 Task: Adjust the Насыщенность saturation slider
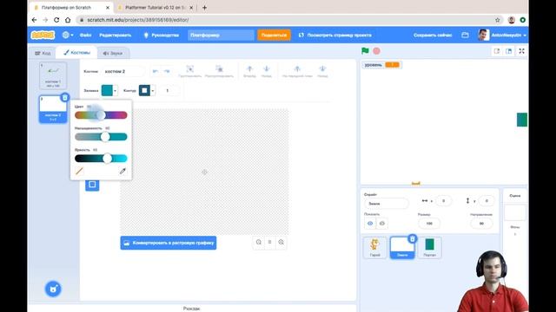[x=101, y=137]
